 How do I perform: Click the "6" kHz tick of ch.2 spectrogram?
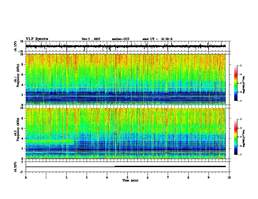23,128
